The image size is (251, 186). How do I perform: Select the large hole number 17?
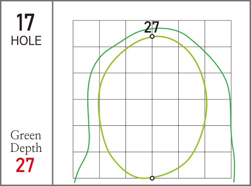pos(26,22)
